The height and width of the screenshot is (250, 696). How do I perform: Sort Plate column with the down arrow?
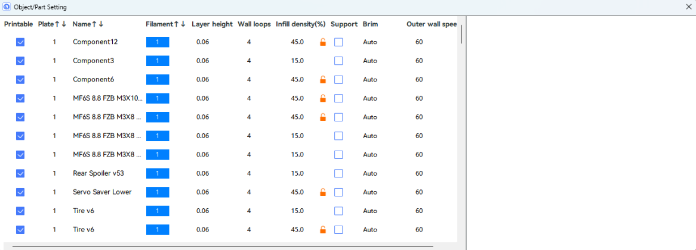coord(63,24)
